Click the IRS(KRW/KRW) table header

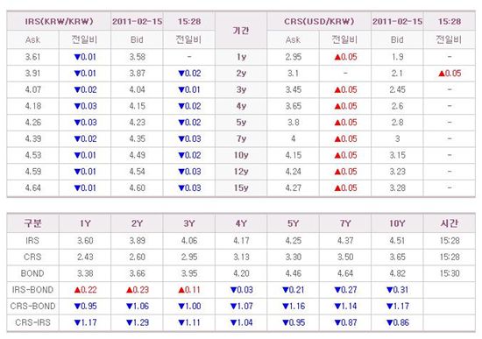point(59,22)
